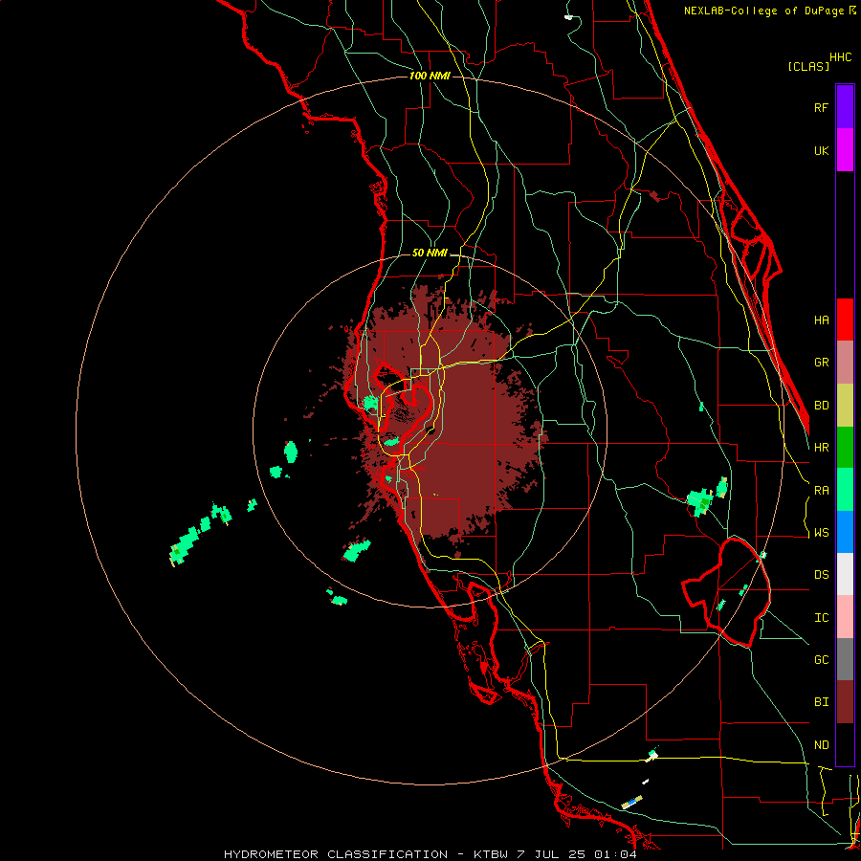
Task: Click the 100 NMI range ring label
Action: [430, 76]
